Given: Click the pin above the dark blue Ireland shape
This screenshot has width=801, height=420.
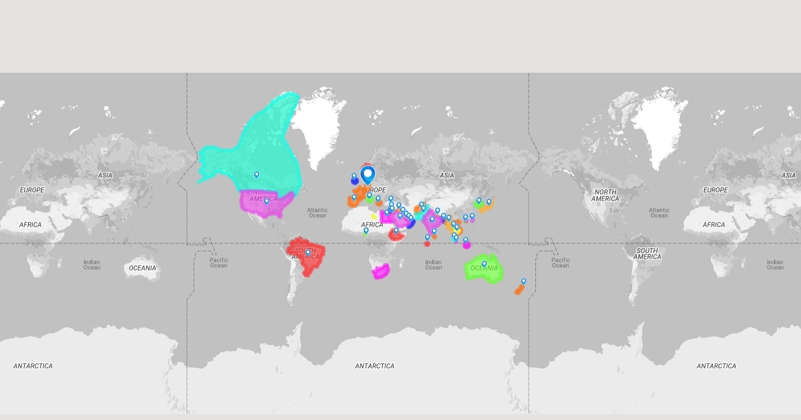Looking at the screenshot, I should (x=354, y=176).
